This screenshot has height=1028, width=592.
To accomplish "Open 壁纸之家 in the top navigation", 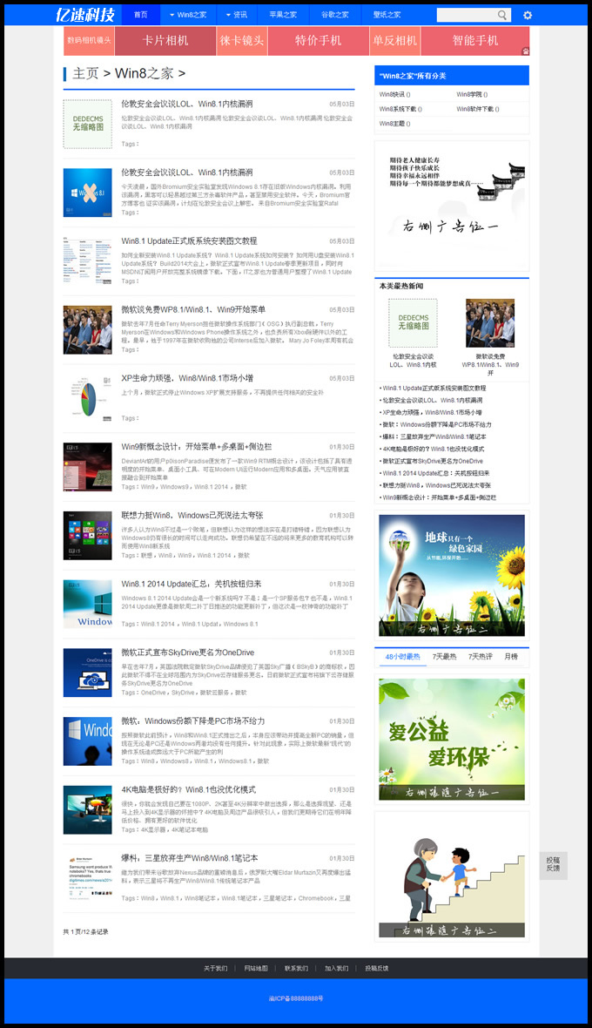I will pos(387,15).
